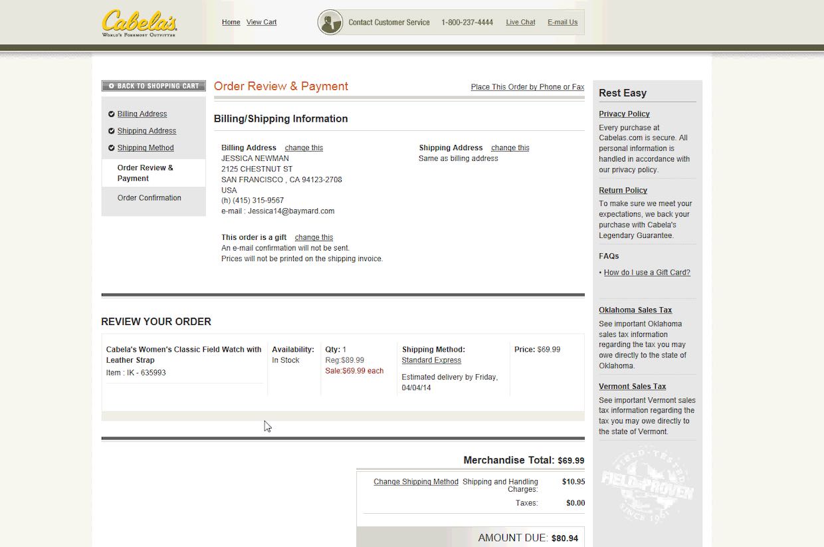
Task: Click 'change this' next to Billing Address
Action: pyautogui.click(x=304, y=148)
